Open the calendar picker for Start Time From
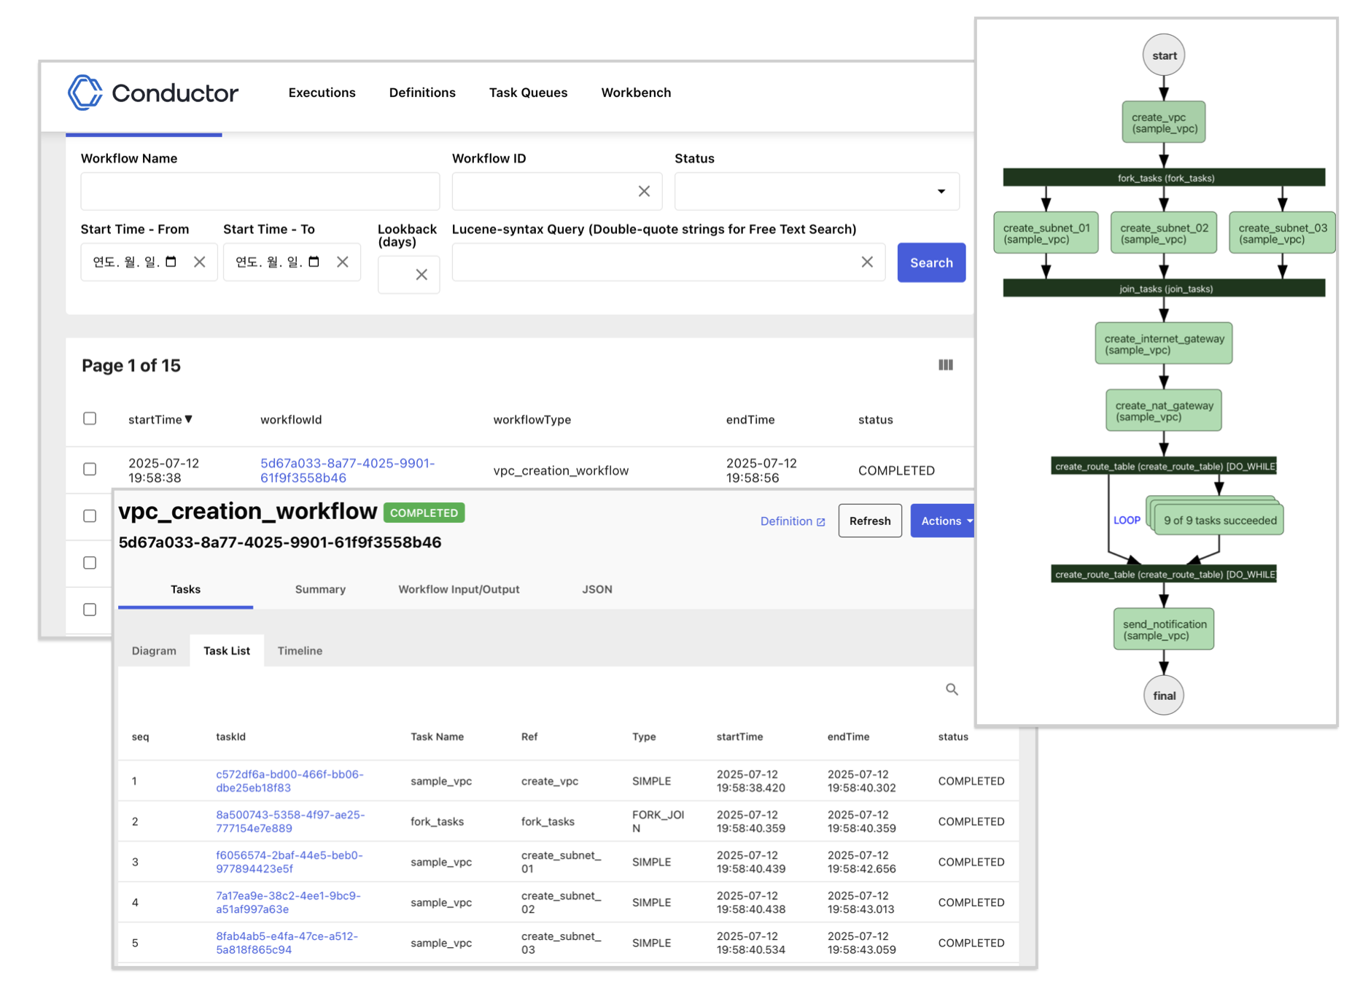The width and height of the screenshot is (1368, 996). (170, 262)
